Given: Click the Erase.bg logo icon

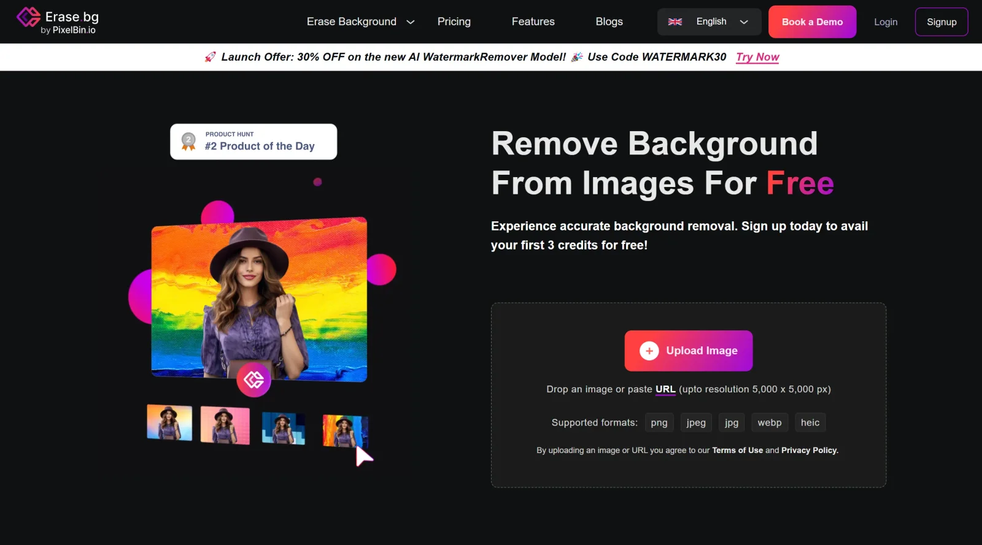Looking at the screenshot, I should point(28,17).
